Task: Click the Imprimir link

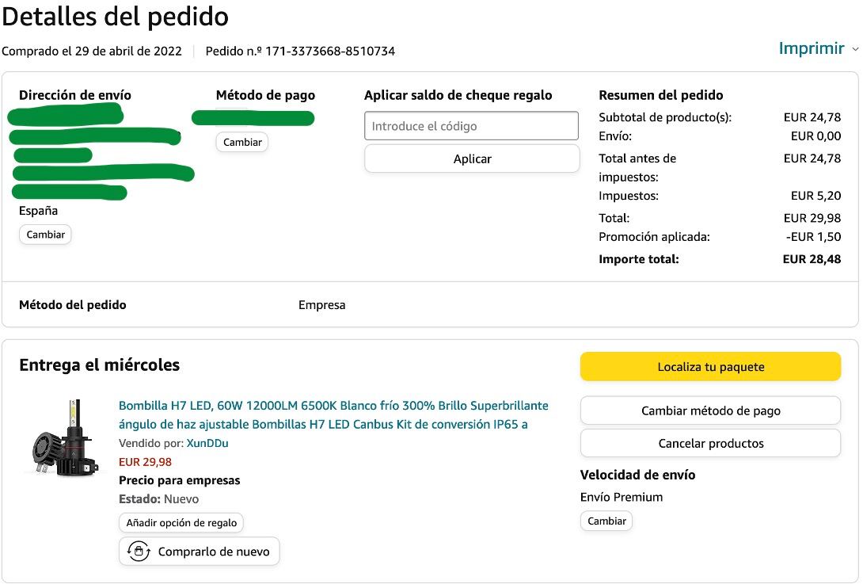Action: (812, 48)
